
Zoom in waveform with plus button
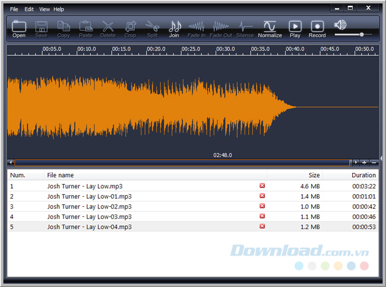(364, 162)
